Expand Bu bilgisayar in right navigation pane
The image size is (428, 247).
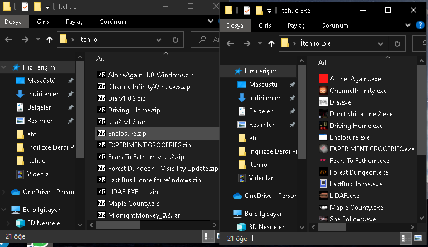[x=226, y=214]
